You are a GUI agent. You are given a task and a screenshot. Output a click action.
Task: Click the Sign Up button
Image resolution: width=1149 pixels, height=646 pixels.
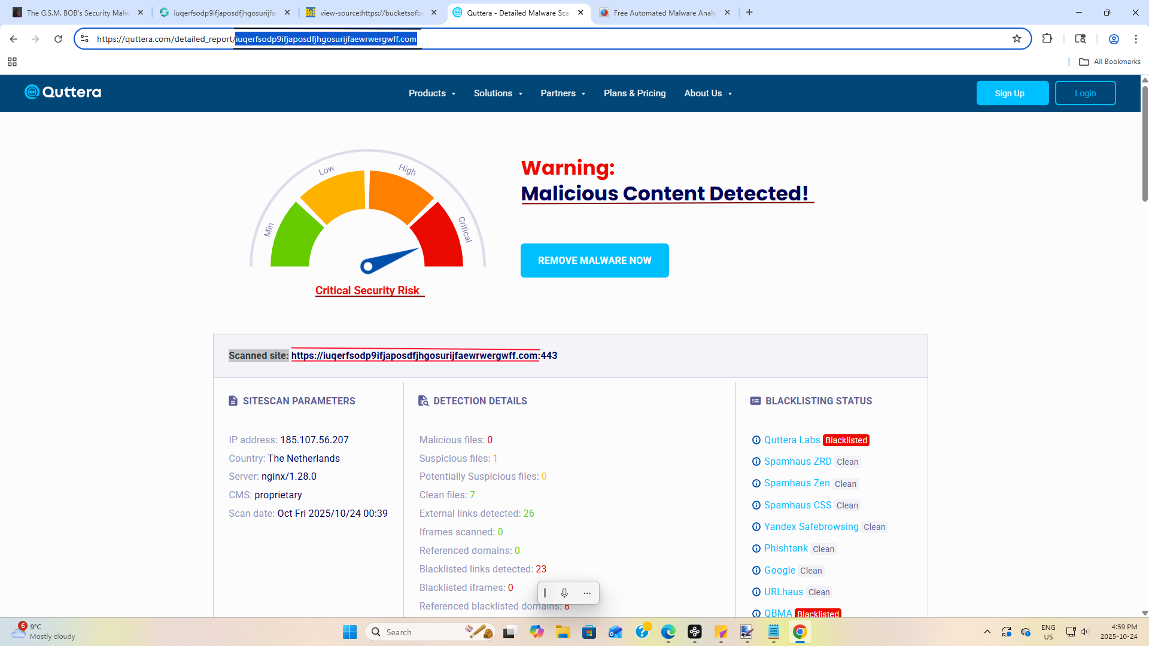[x=1013, y=93]
